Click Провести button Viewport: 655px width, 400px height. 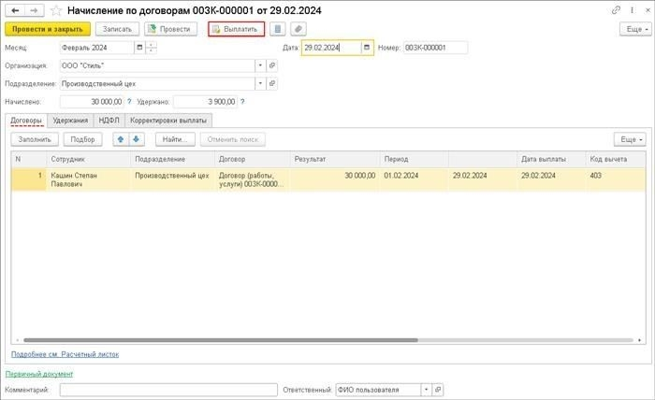click(170, 29)
